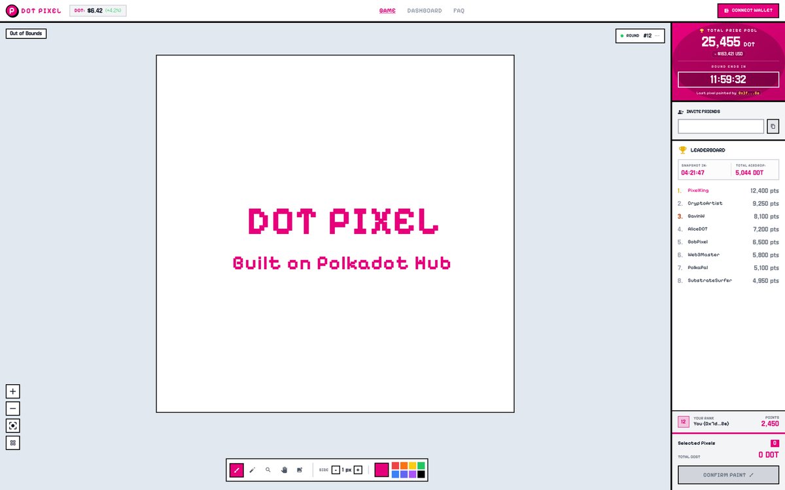The width and height of the screenshot is (785, 490).
Task: Decrease brush size with minus stepper
Action: [336, 469]
